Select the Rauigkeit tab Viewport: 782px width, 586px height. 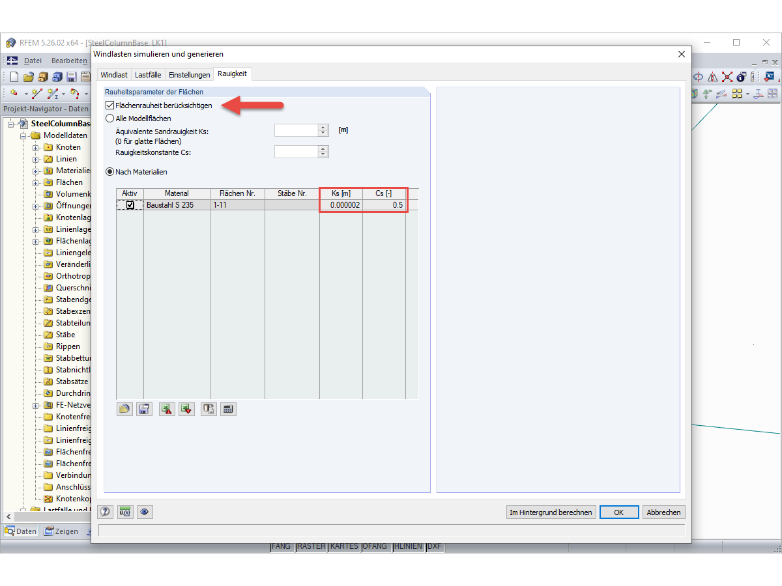coord(232,74)
